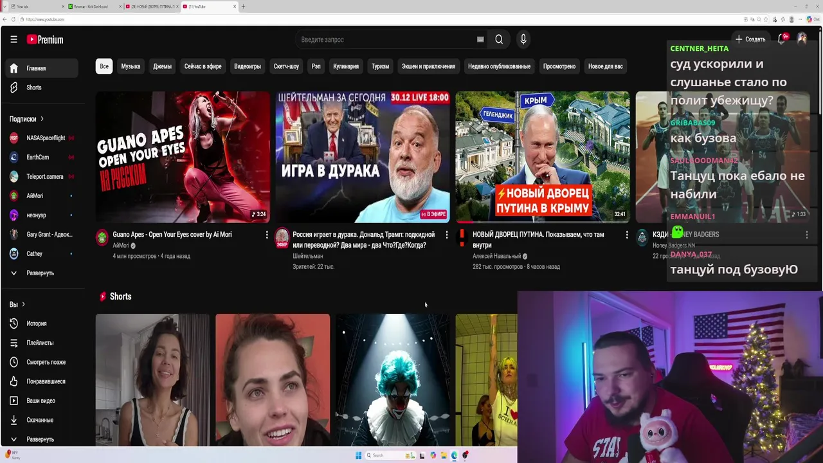Expand the Подписки section header
823x463 pixels.
pos(26,119)
